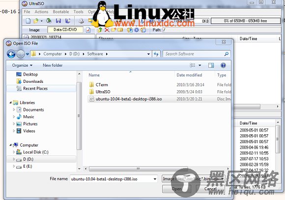The image size is (285, 200).
Task: Open the Tools menu in UltraISO
Action: coord(78,12)
